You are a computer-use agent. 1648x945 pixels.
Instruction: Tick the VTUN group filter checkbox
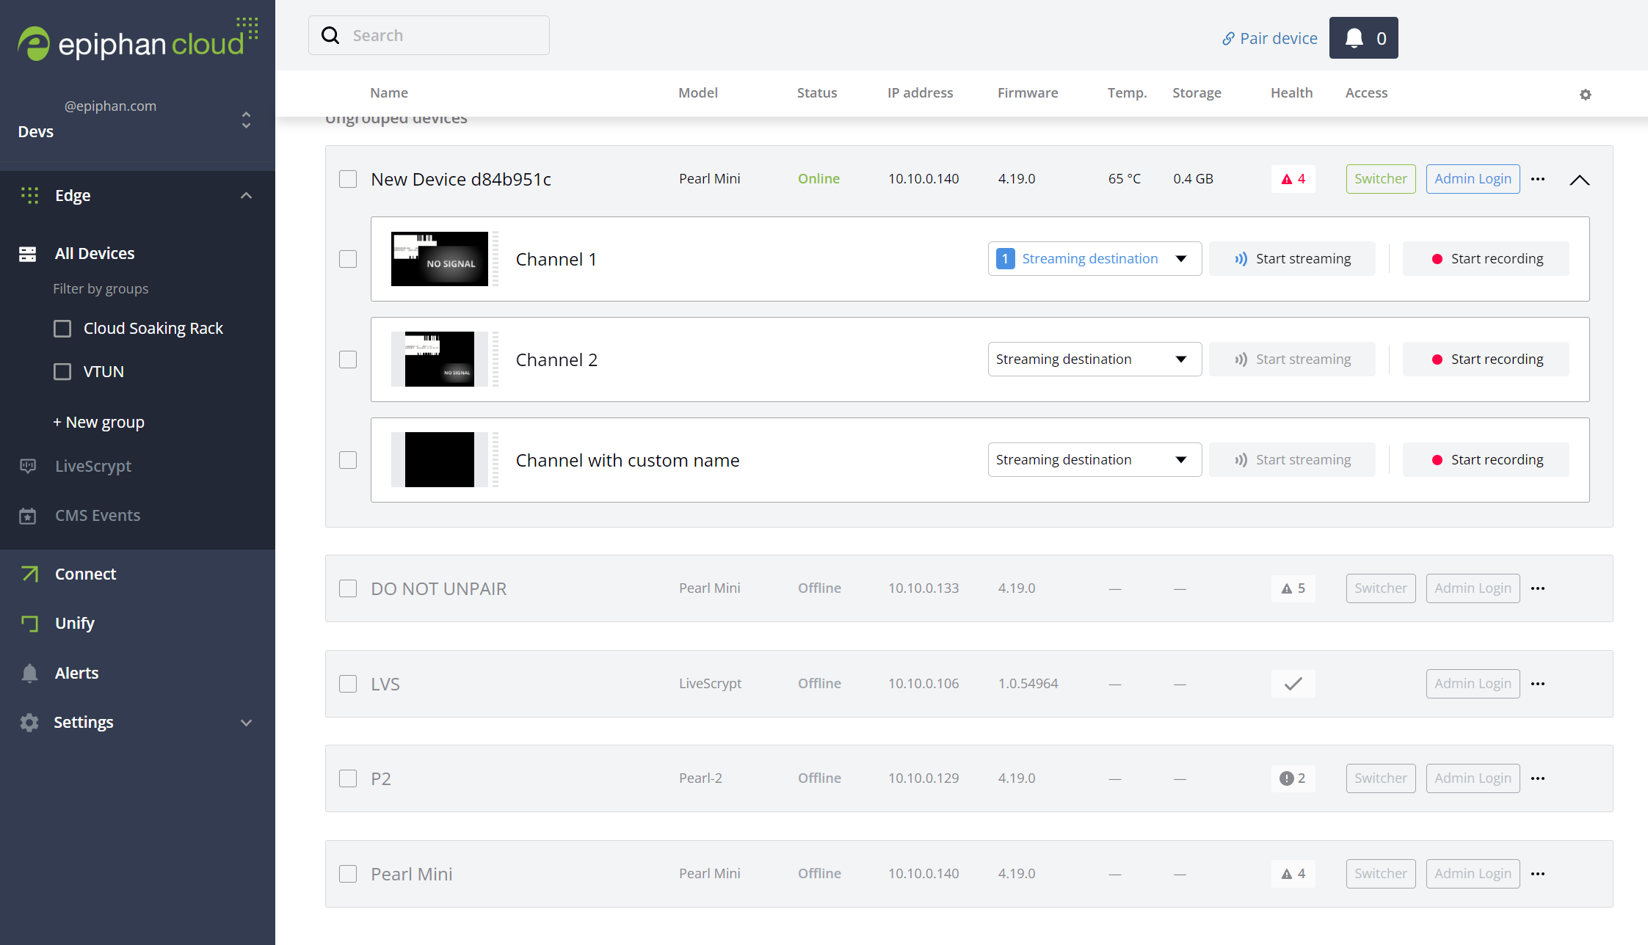62,372
